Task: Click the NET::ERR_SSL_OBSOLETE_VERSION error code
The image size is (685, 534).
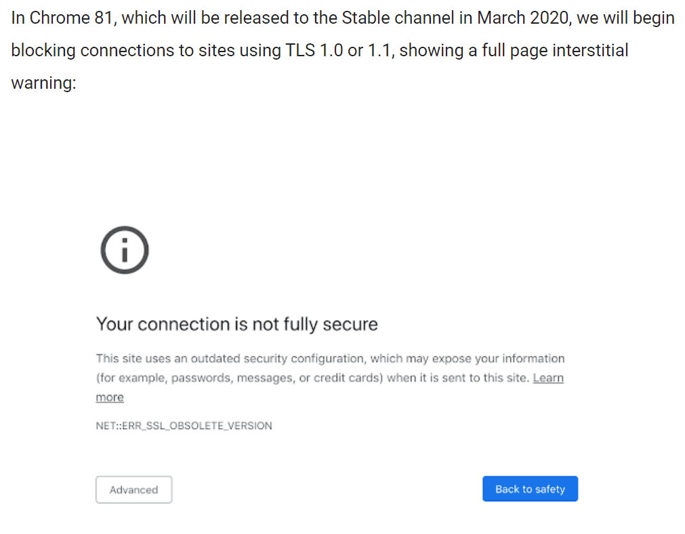Action: click(184, 426)
